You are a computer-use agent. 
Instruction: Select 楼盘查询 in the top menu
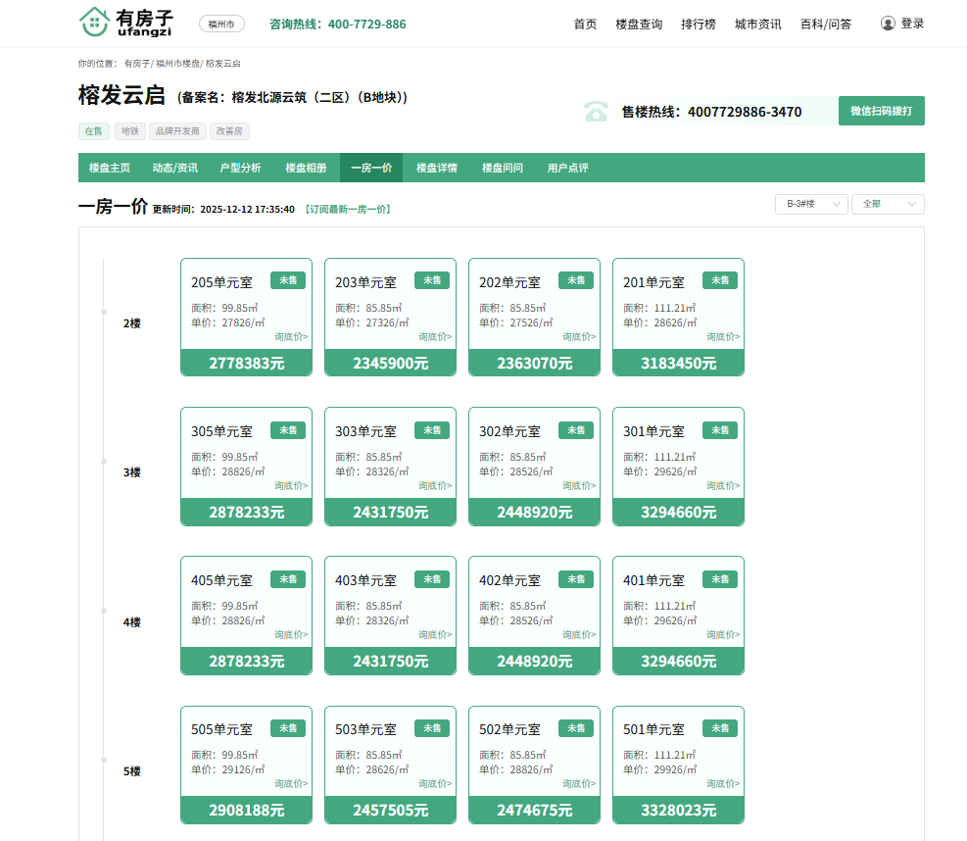pyautogui.click(x=639, y=24)
